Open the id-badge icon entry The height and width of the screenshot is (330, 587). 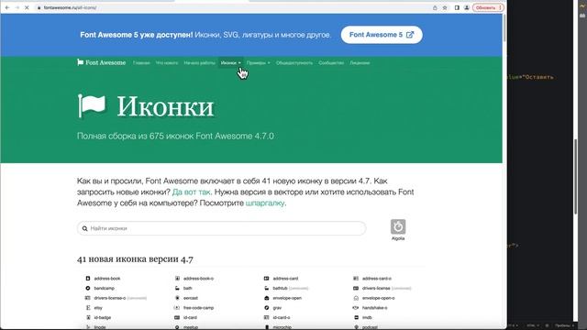point(98,317)
